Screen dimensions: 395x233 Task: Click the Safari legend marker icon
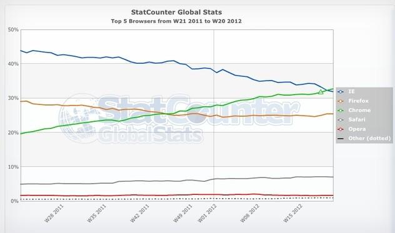341,120
